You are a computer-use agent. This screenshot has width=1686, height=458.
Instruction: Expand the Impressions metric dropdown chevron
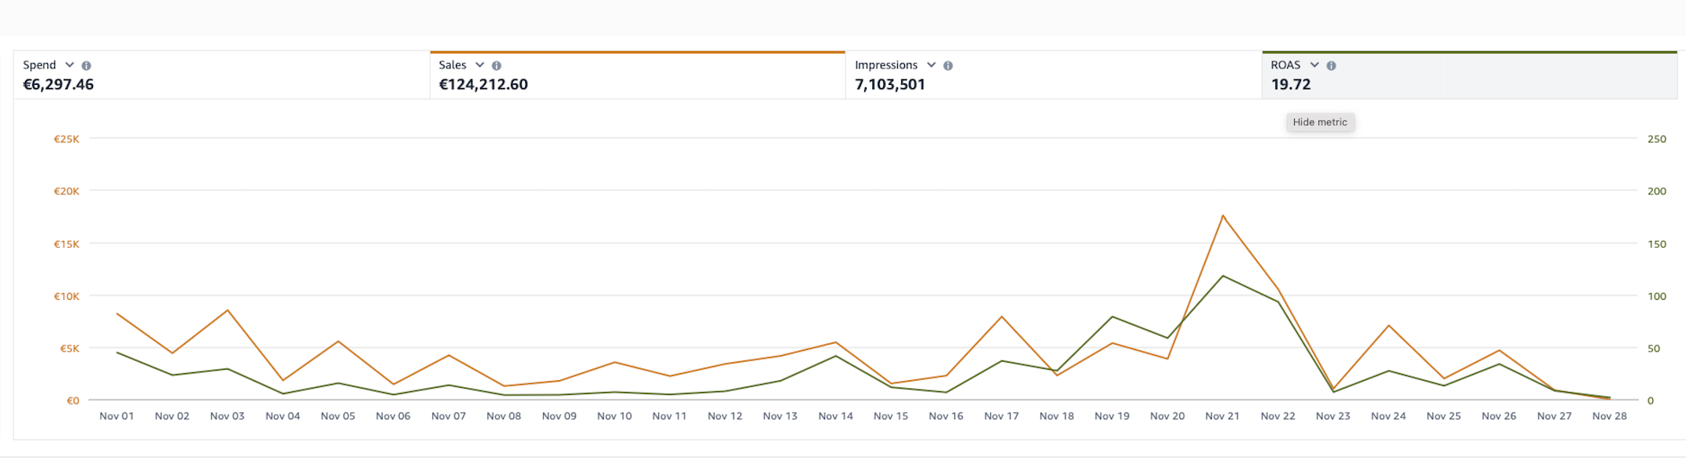(931, 65)
